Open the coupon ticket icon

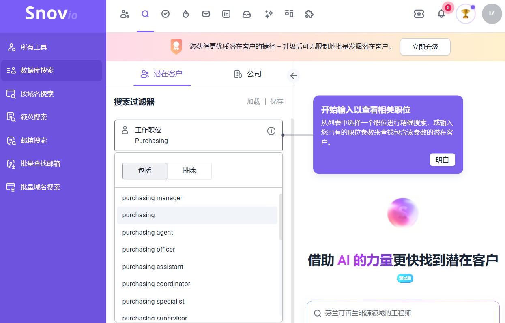419,14
